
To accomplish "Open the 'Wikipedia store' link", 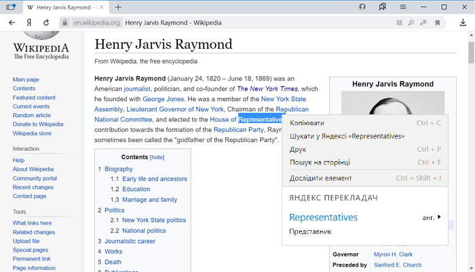I will coord(32,133).
